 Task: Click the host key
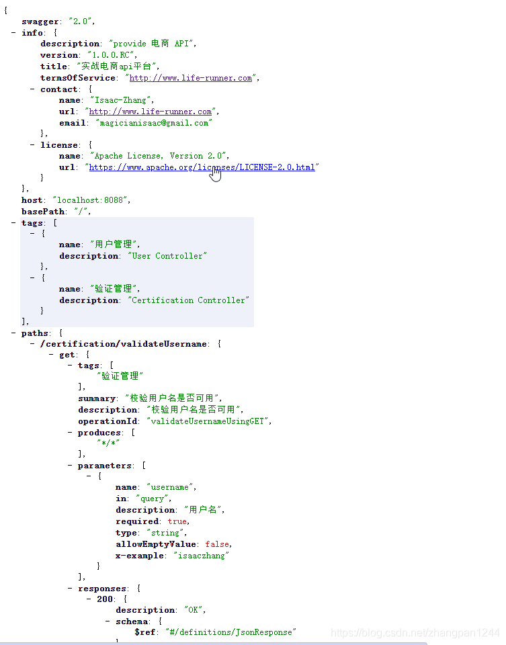[x=32, y=200]
